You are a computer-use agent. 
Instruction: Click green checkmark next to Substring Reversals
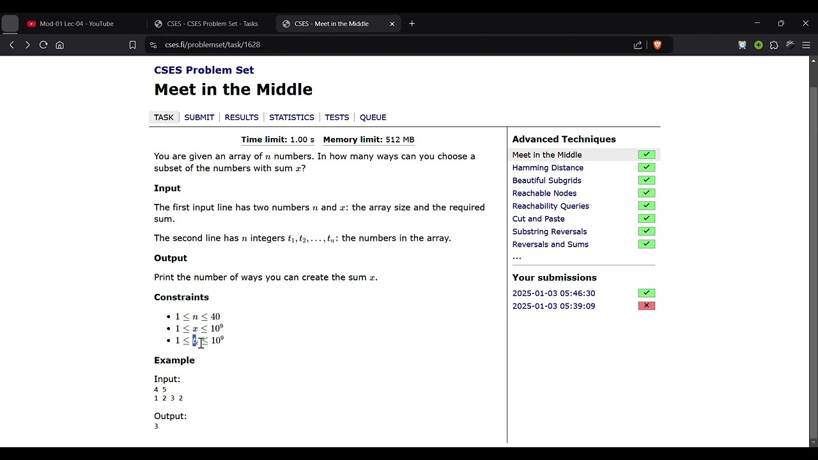tap(646, 231)
